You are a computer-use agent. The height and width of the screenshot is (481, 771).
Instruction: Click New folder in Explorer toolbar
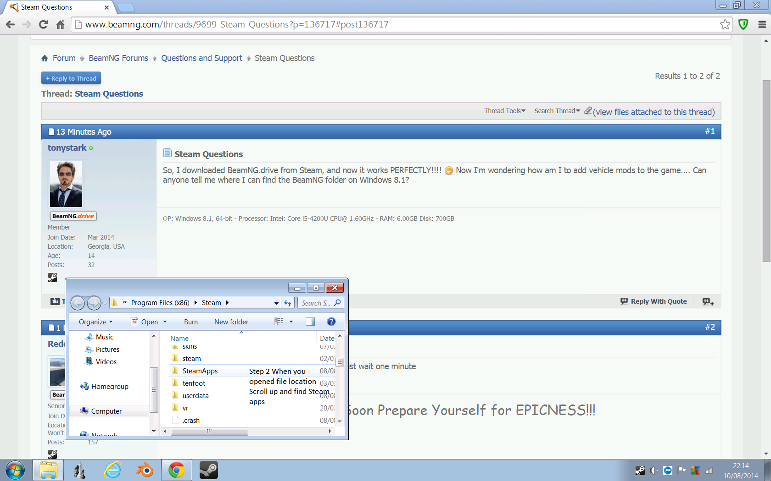click(x=231, y=322)
